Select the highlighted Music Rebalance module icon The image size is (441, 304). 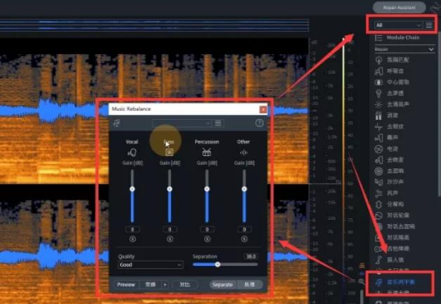point(378,282)
